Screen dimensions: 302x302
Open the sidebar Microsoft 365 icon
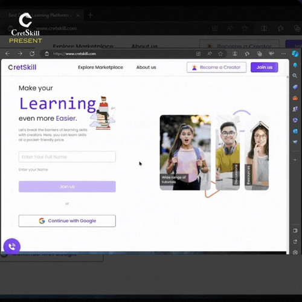295,120
